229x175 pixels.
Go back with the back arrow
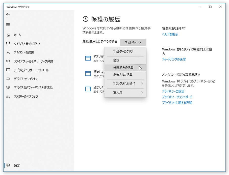pyautogui.click(x=8, y=15)
